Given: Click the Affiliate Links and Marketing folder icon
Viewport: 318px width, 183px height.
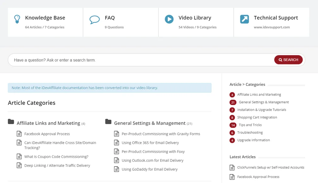Looking at the screenshot, I should 11,122.
